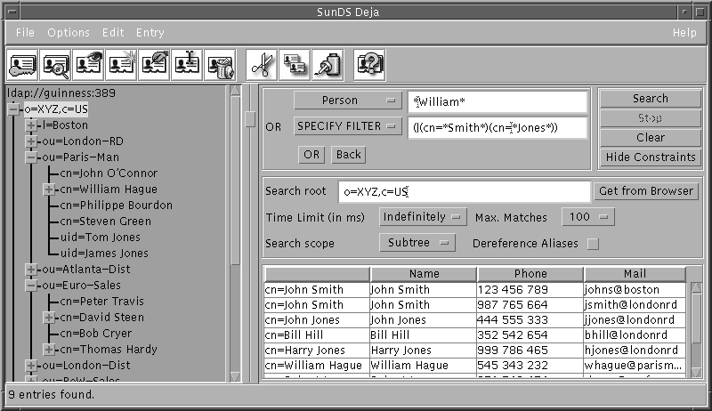This screenshot has height=411, width=712.
Task: Collapse the ou=Paris-Man node
Action: (31, 157)
